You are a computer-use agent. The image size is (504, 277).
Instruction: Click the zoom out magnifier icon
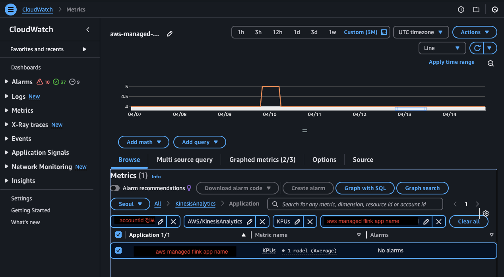pos(491,63)
